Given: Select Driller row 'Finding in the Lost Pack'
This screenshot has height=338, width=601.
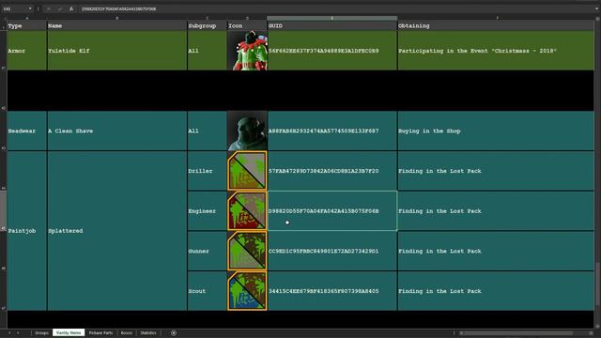Looking at the screenshot, I should point(496,171).
